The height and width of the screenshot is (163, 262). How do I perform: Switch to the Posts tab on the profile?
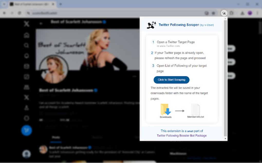click(56, 137)
